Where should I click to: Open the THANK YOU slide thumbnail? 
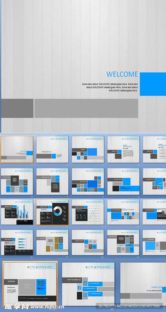coord(143,284)
